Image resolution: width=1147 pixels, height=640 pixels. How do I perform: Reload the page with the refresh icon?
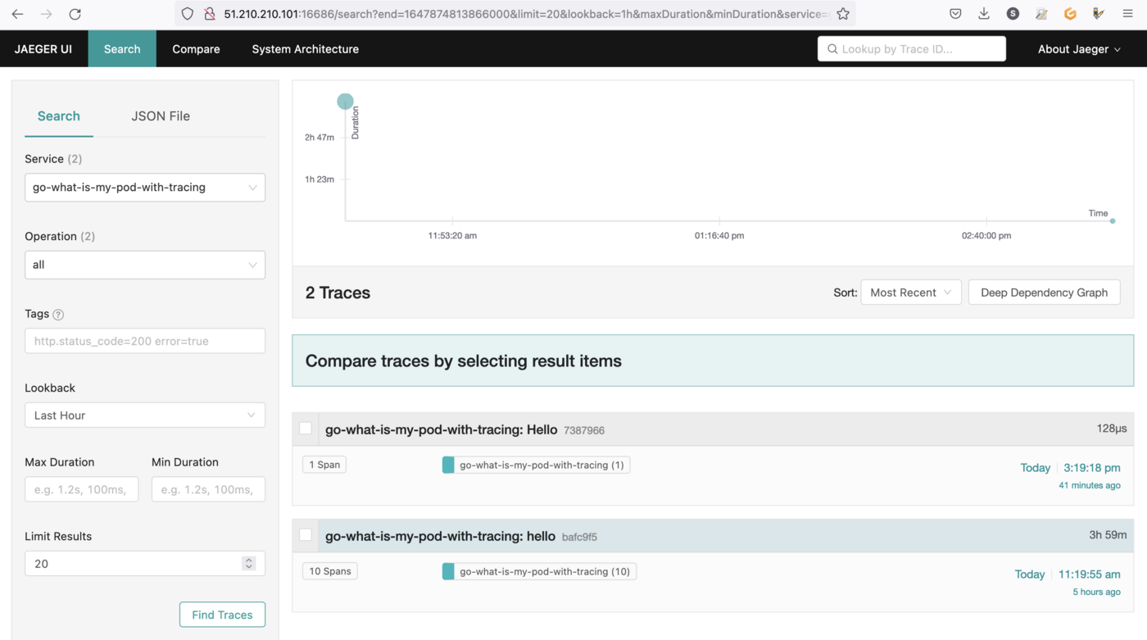[x=75, y=14]
